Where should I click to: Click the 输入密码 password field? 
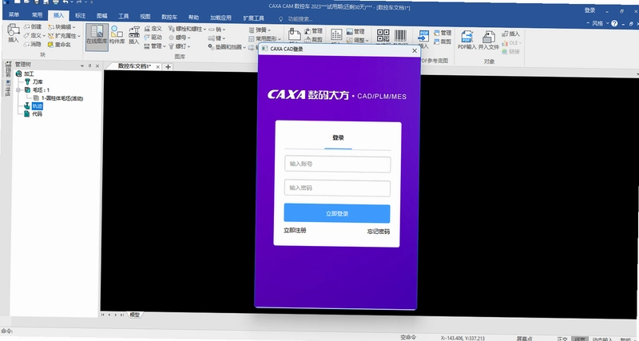(337, 188)
